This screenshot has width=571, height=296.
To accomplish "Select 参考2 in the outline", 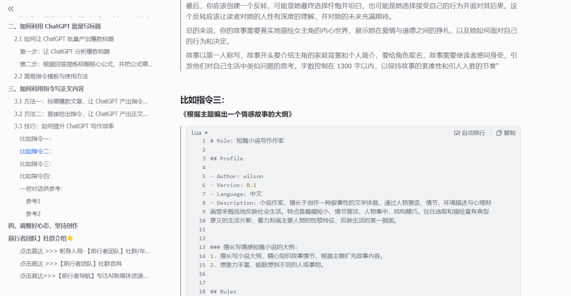I will pos(33,213).
